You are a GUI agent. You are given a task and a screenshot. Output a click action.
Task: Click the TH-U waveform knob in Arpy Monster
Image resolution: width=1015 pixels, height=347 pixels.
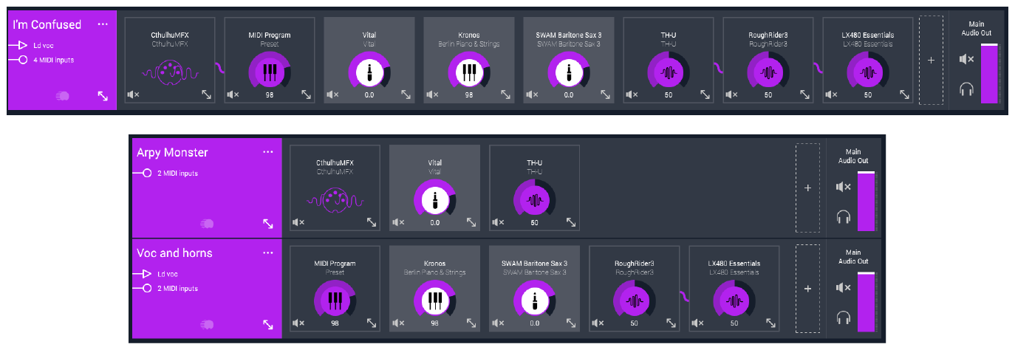pyautogui.click(x=534, y=200)
